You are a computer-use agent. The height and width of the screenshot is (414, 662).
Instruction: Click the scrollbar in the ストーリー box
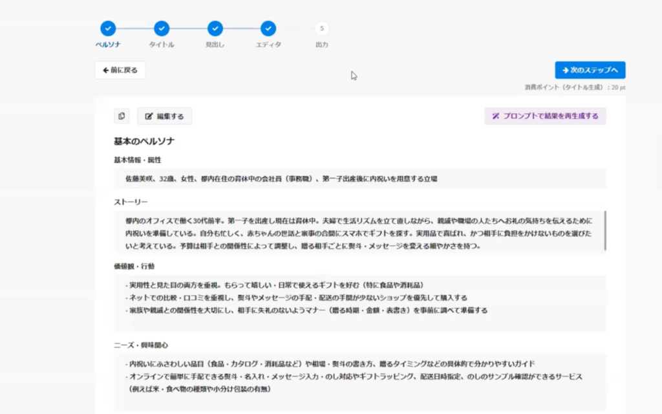[605, 230]
